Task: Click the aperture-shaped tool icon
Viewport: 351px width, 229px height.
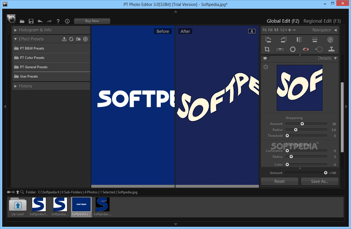Action: (293, 49)
